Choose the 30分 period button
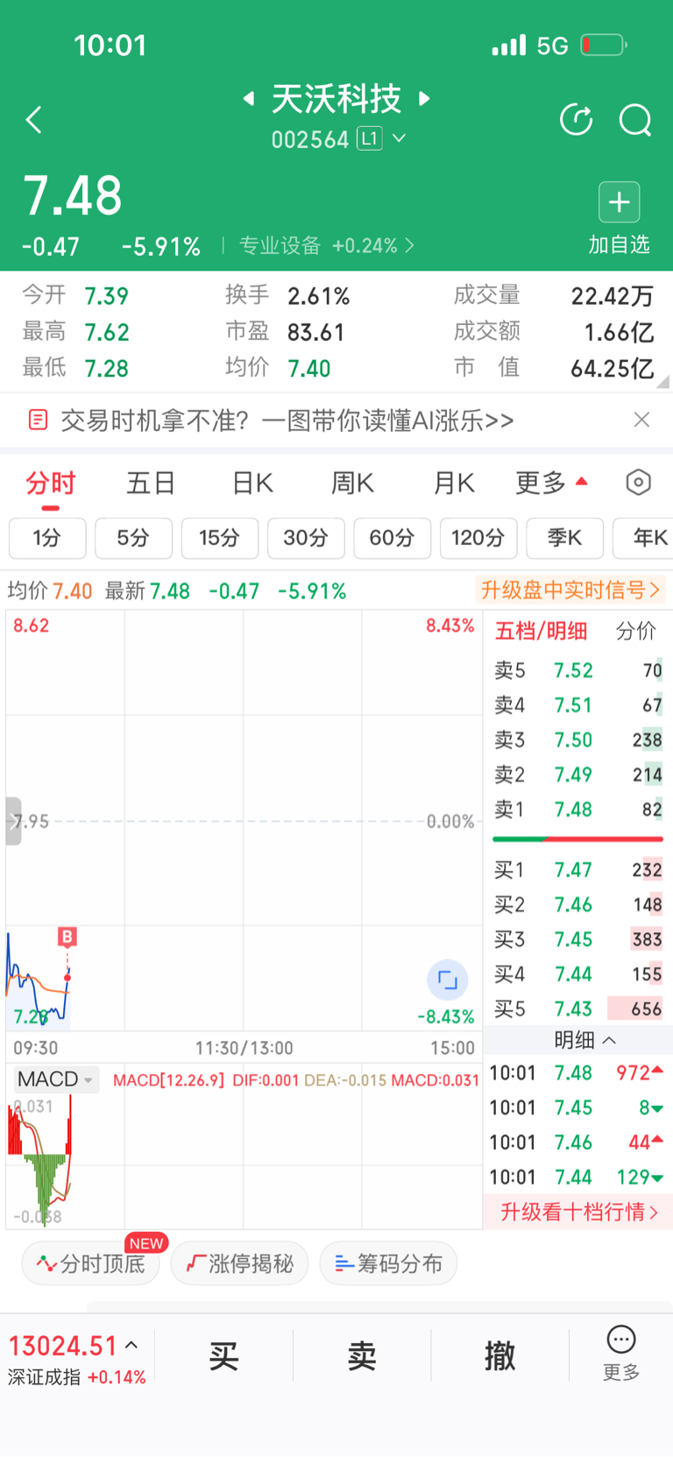Image resolution: width=673 pixels, height=1457 pixels. 306,538
